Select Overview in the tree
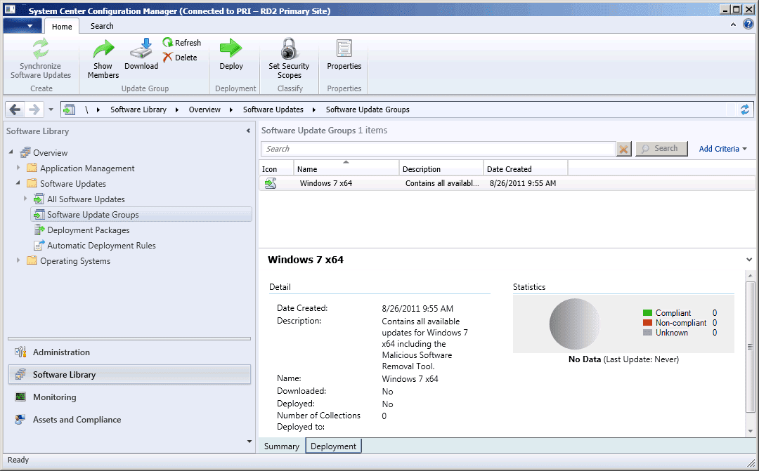This screenshot has height=471, width=759. tap(51, 153)
